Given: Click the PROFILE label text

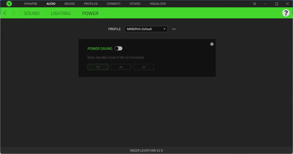Looking at the screenshot, I should pyautogui.click(x=115, y=29).
